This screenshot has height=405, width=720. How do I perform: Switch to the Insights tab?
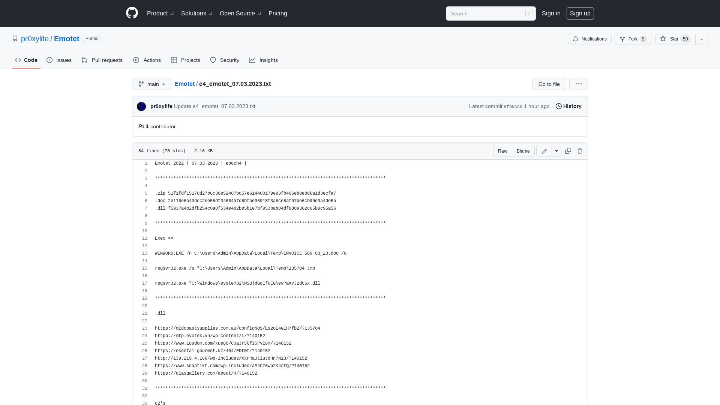[264, 60]
